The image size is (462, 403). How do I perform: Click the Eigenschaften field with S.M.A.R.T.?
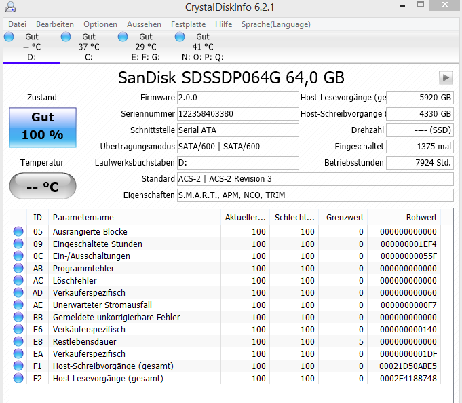pyautogui.click(x=315, y=195)
